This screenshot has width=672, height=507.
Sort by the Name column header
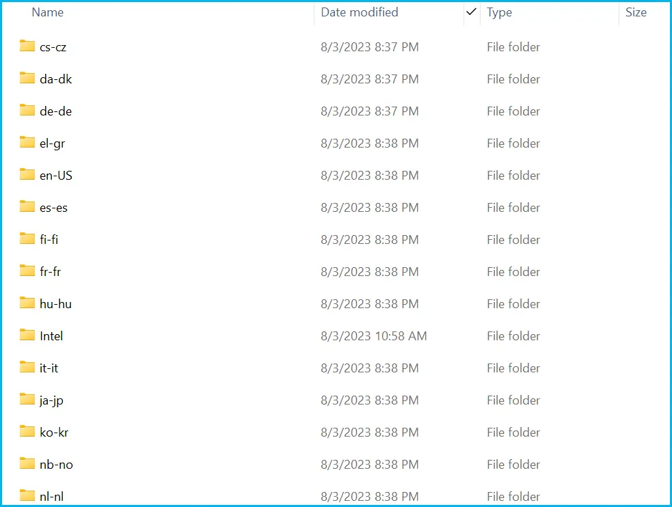coord(48,12)
